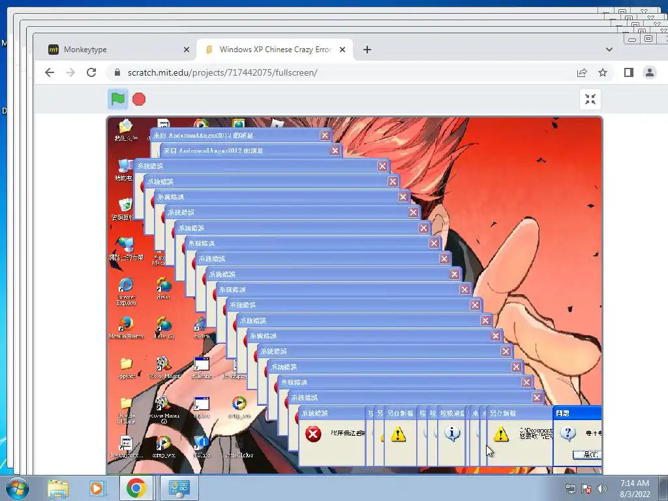The image size is (668, 501).
Task: Click blue info icon in dialog
Action: [x=452, y=434]
